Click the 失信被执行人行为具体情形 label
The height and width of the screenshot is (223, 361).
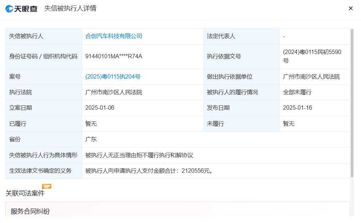pyautogui.click(x=43, y=155)
